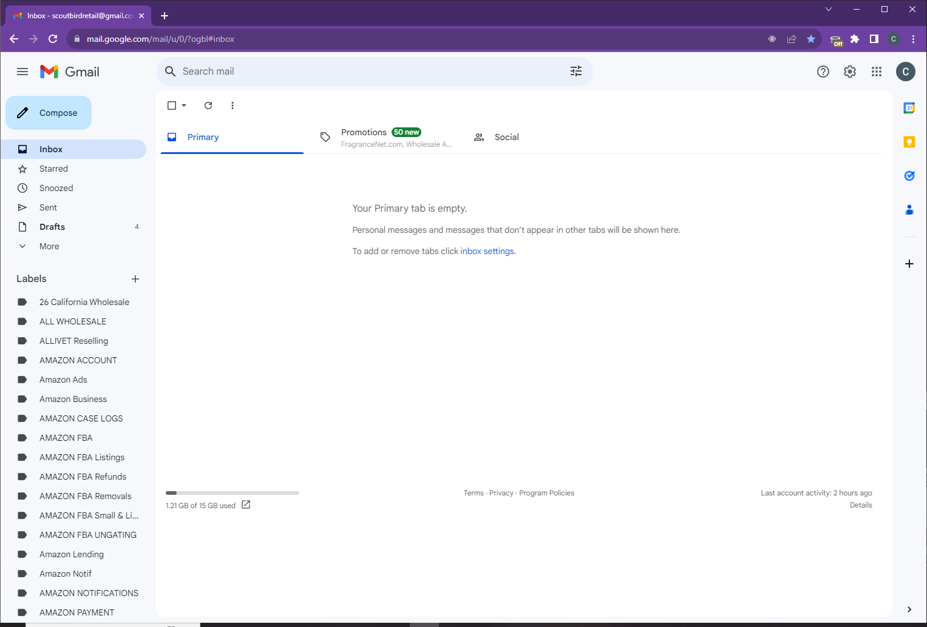Open Google Keep side panel
Viewport: 927px width, 627px height.
[909, 142]
